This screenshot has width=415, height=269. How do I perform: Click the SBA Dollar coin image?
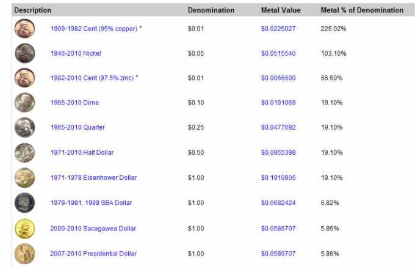[x=24, y=203]
